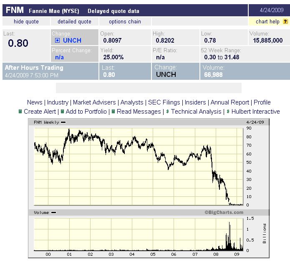This screenshot has width=290, height=262.
Task: Go to the Industry link
Action: click(x=58, y=102)
